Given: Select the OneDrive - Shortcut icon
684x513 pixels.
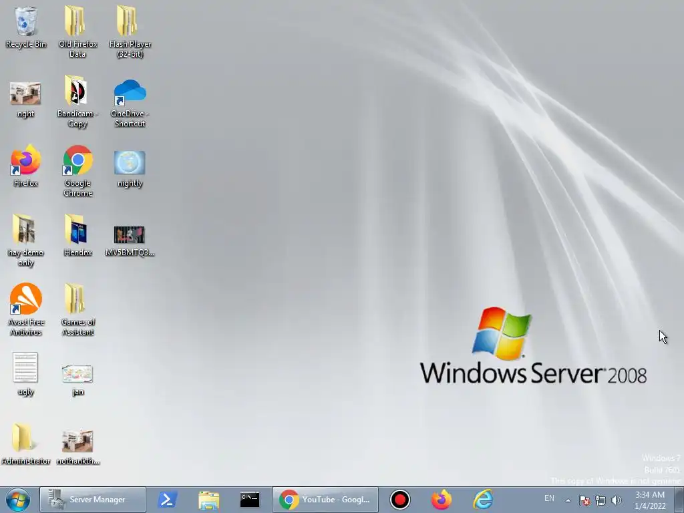Looking at the screenshot, I should 130,103.
